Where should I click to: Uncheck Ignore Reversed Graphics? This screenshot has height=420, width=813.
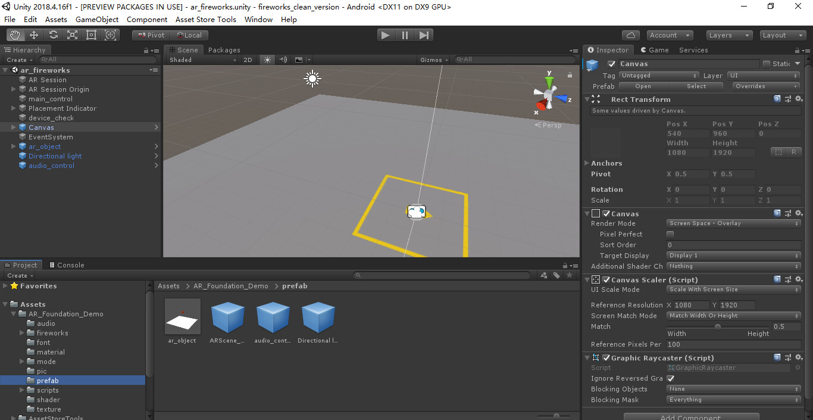670,378
